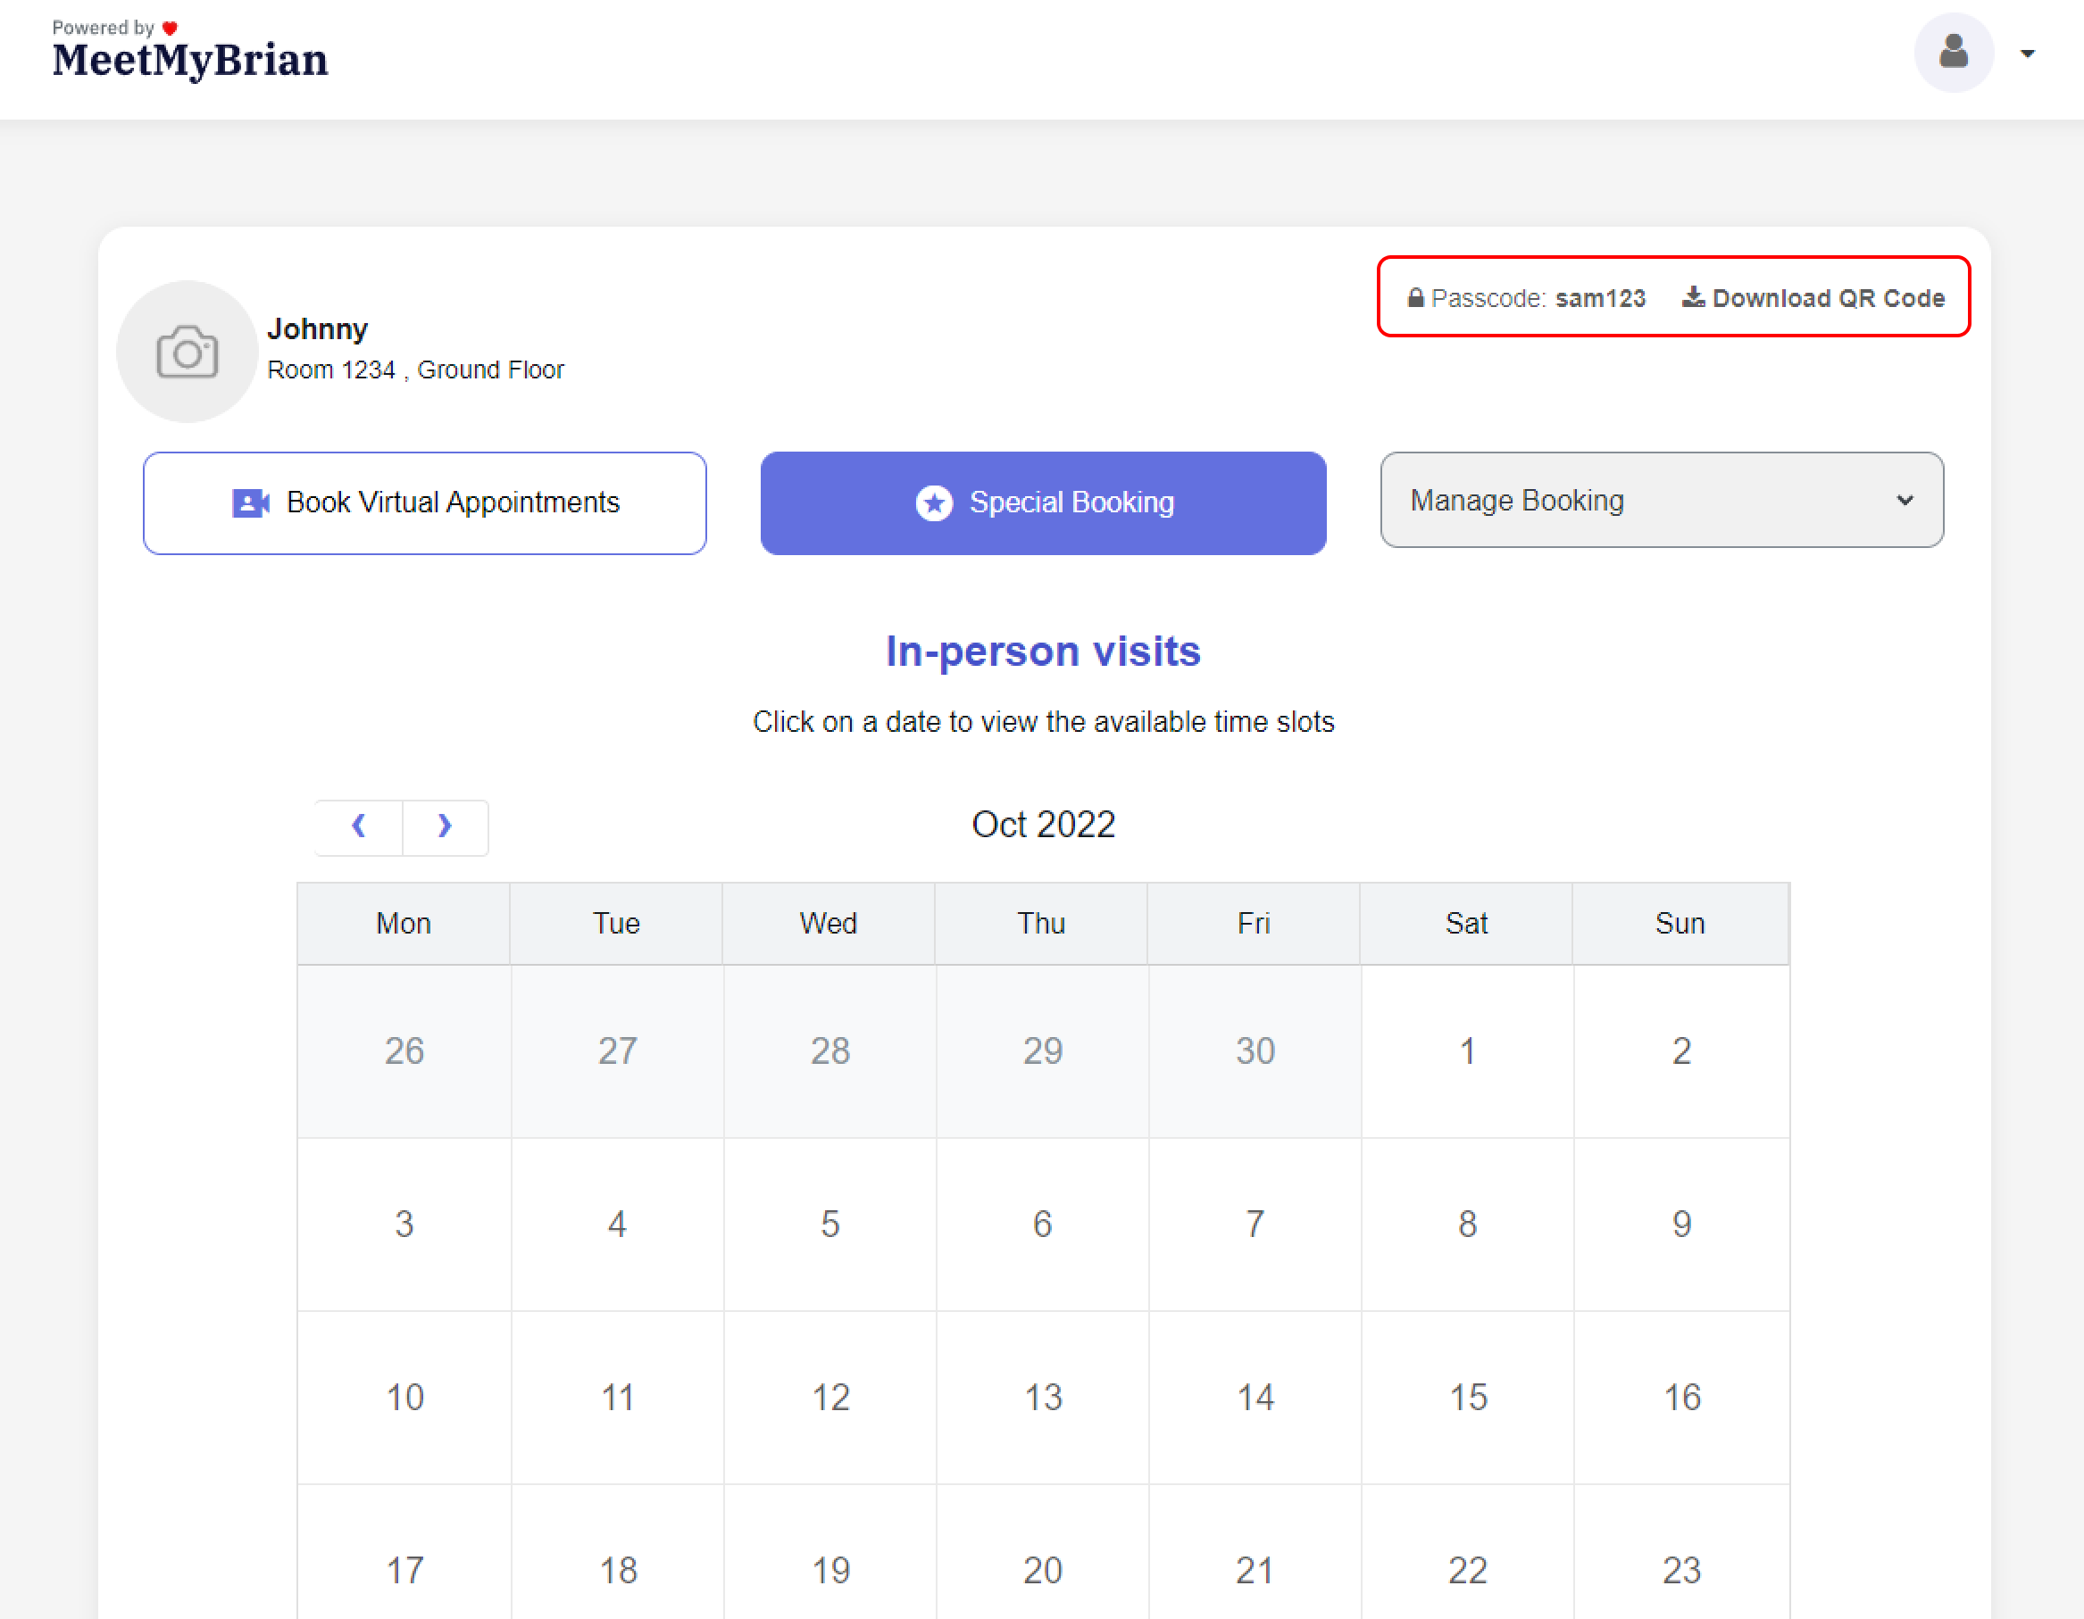Select October 5 on the calendar
Screen dimensions: 2084x1619
click(x=829, y=1224)
